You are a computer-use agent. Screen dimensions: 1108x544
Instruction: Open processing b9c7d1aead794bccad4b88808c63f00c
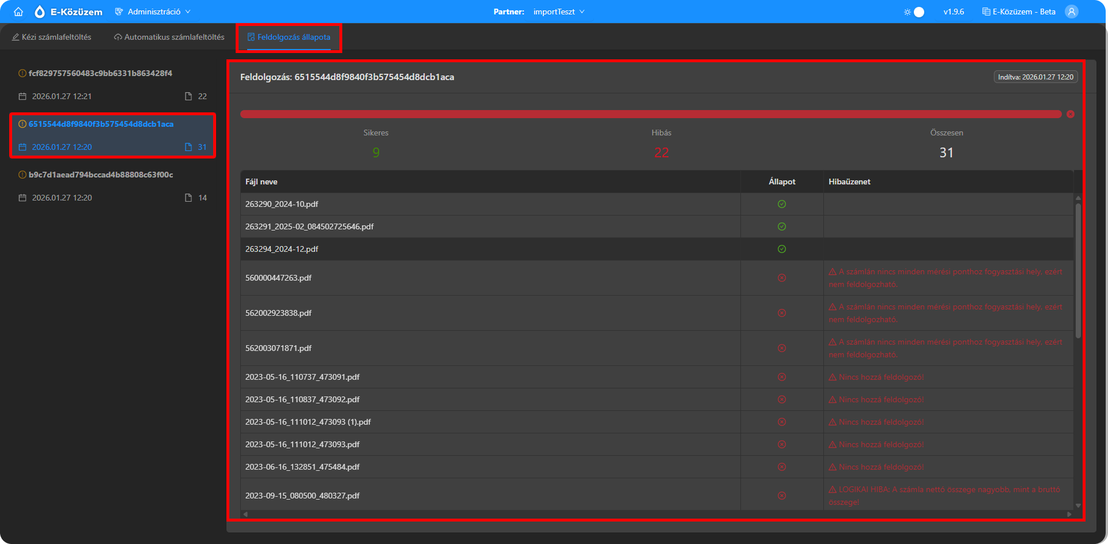101,175
